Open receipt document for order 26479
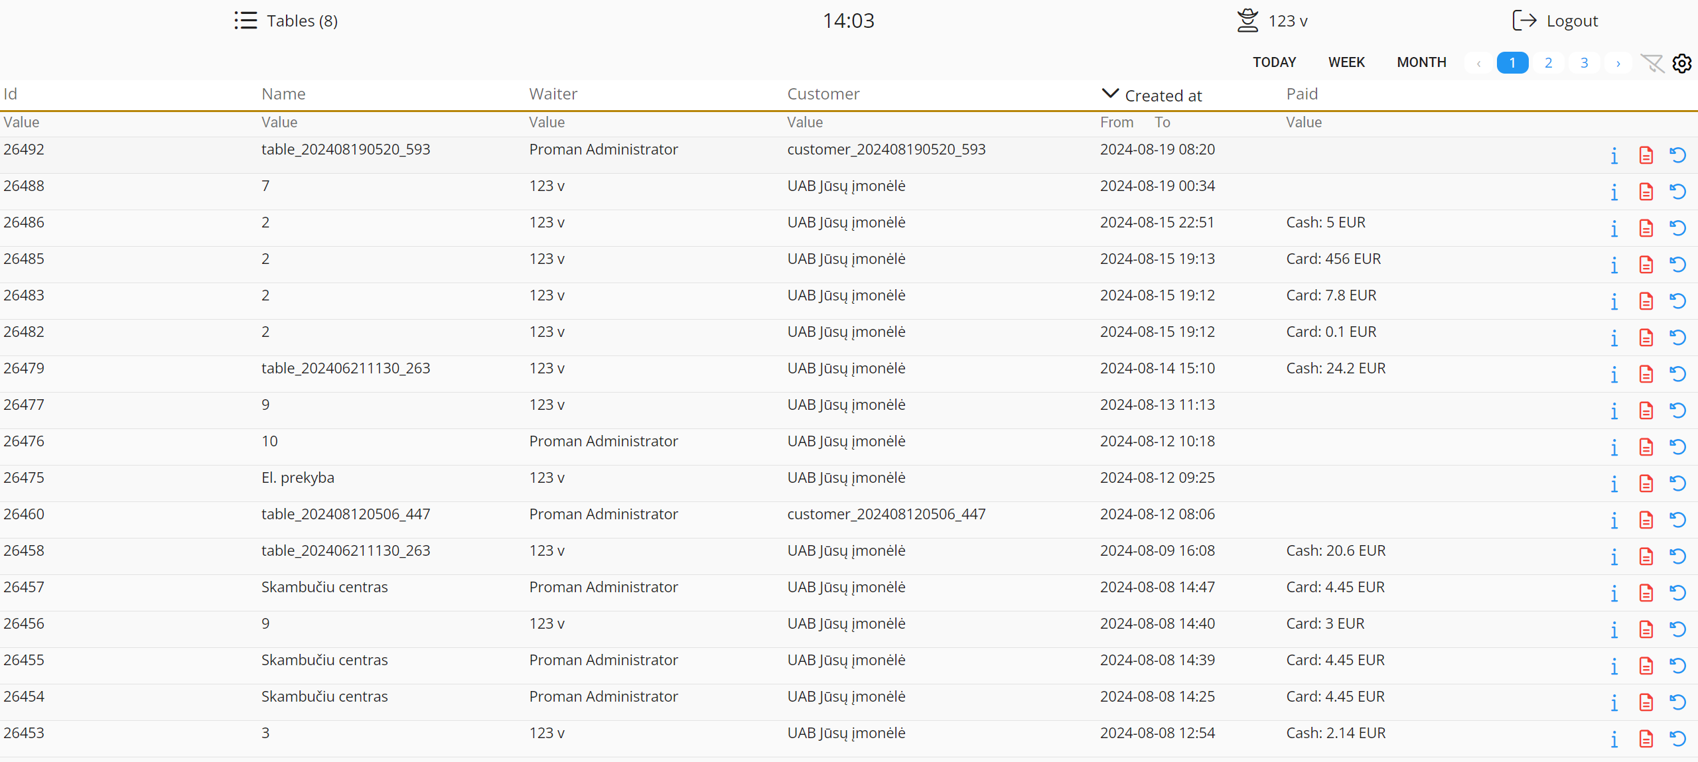The image size is (1698, 762). [1646, 375]
